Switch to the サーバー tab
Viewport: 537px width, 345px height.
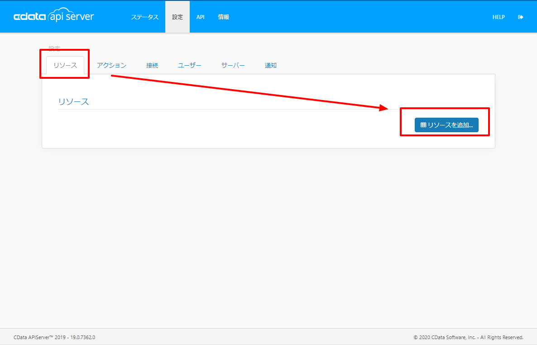coord(233,66)
